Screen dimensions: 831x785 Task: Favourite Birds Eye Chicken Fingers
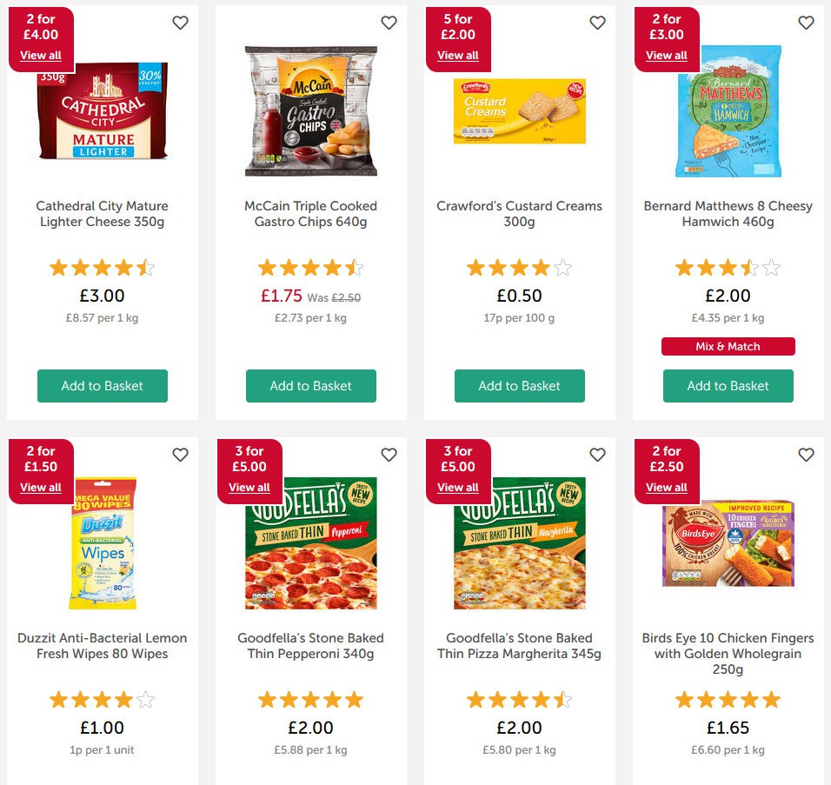click(x=806, y=455)
